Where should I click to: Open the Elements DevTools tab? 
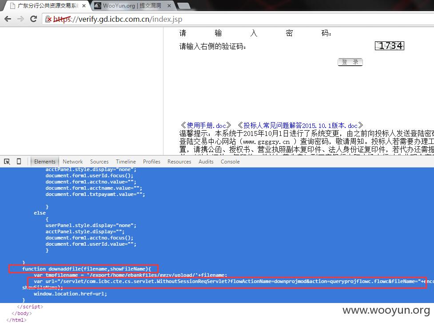44,161
